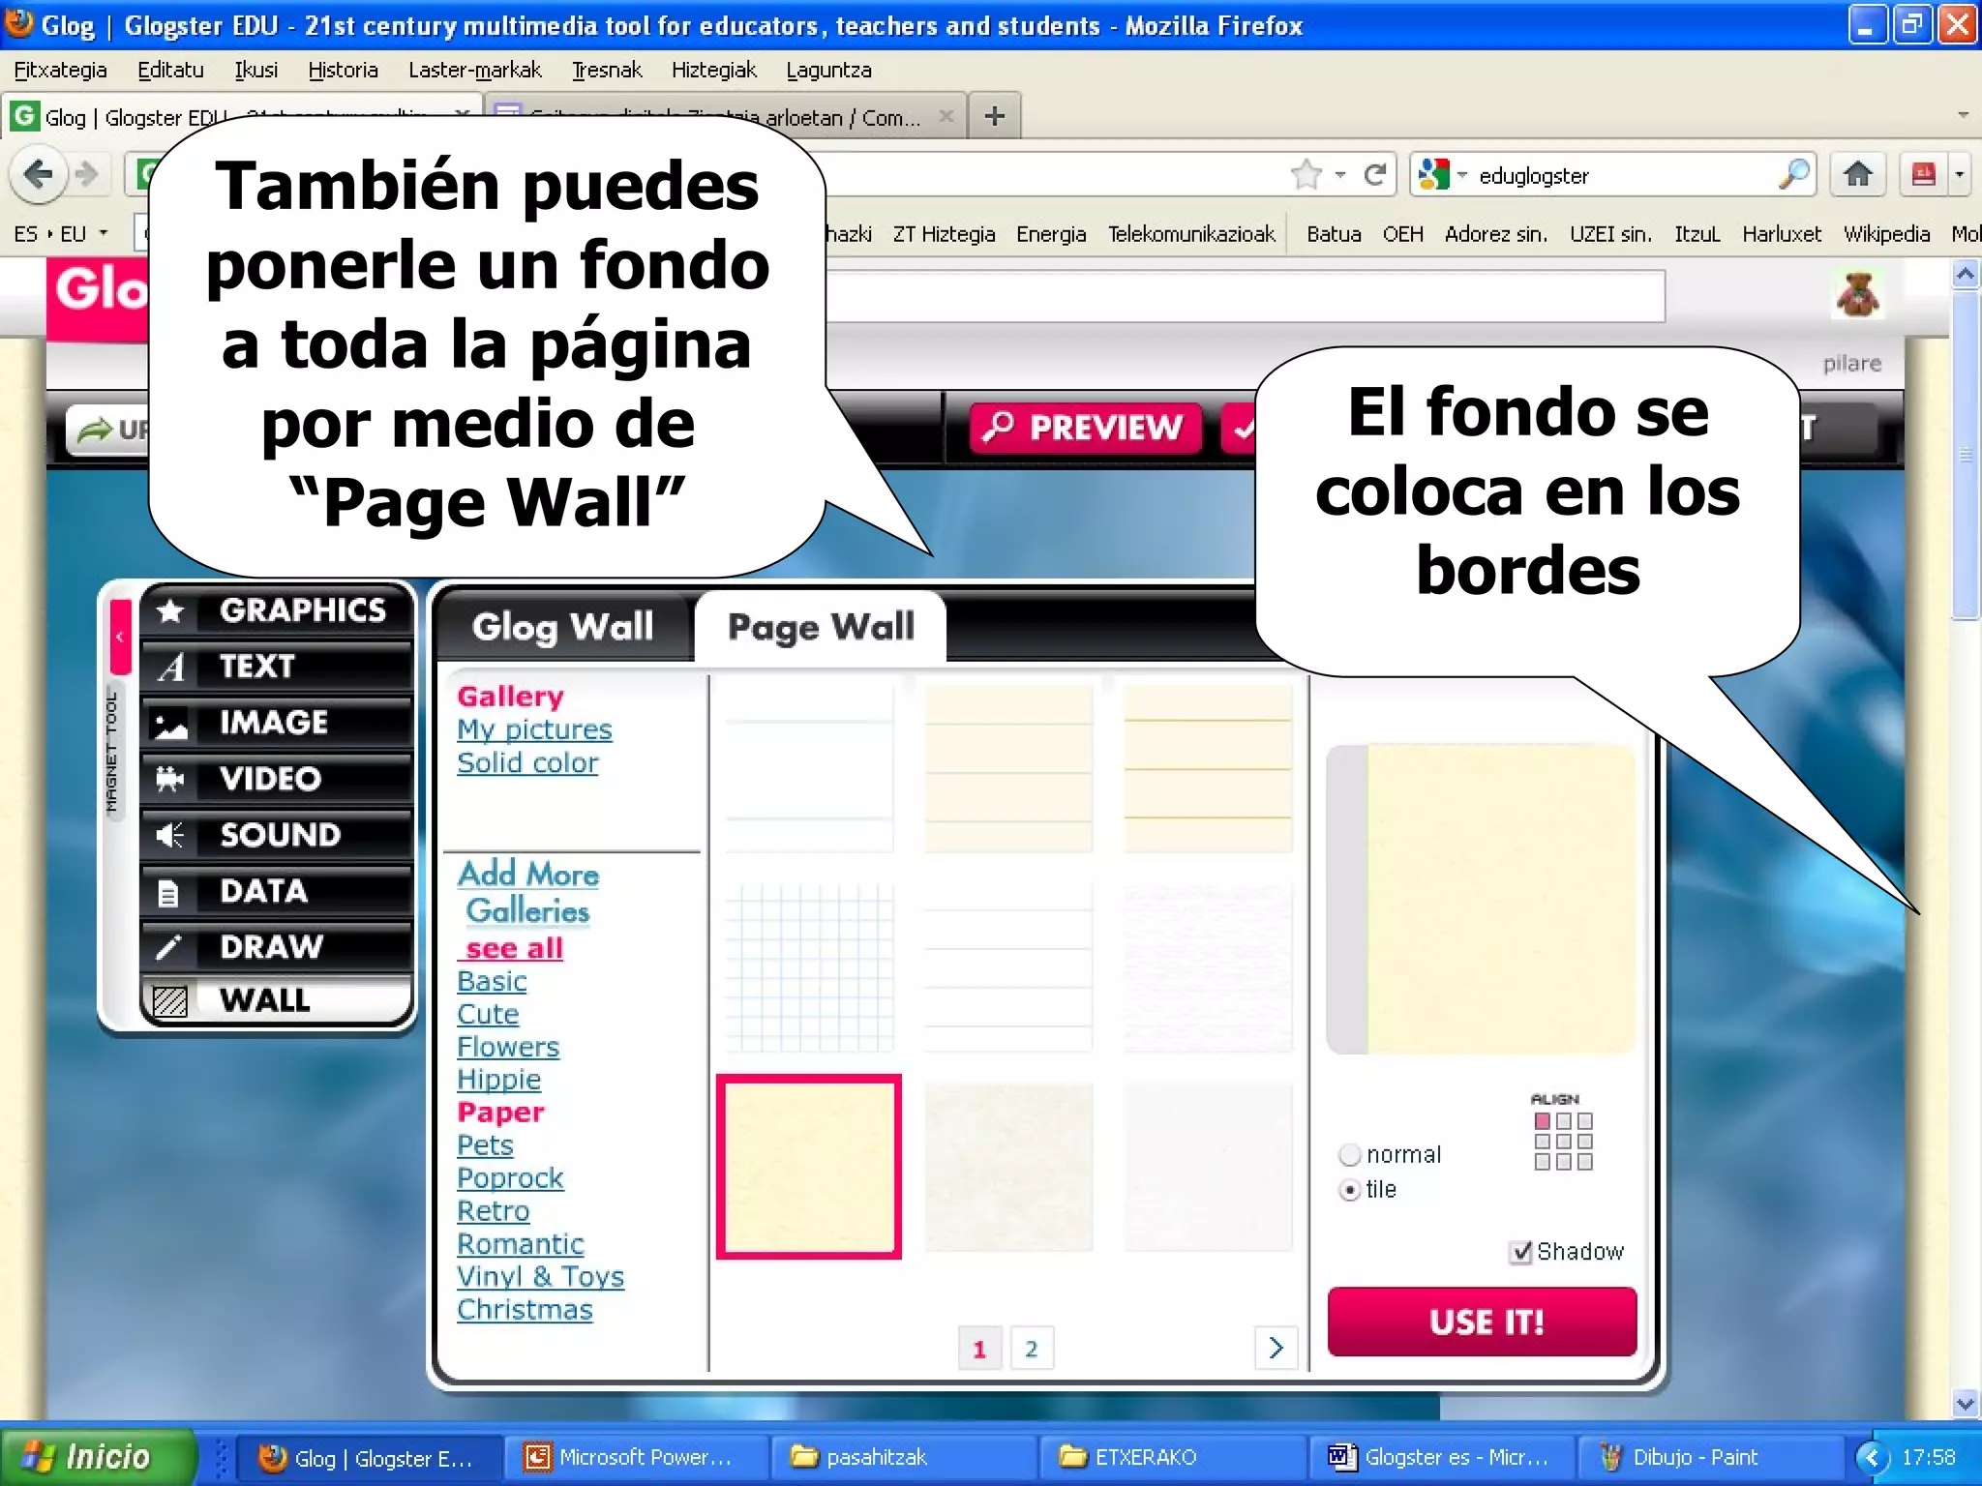Screen dimensions: 1982x1486
Task: Open the Fitxategia menu
Action: coord(60,70)
